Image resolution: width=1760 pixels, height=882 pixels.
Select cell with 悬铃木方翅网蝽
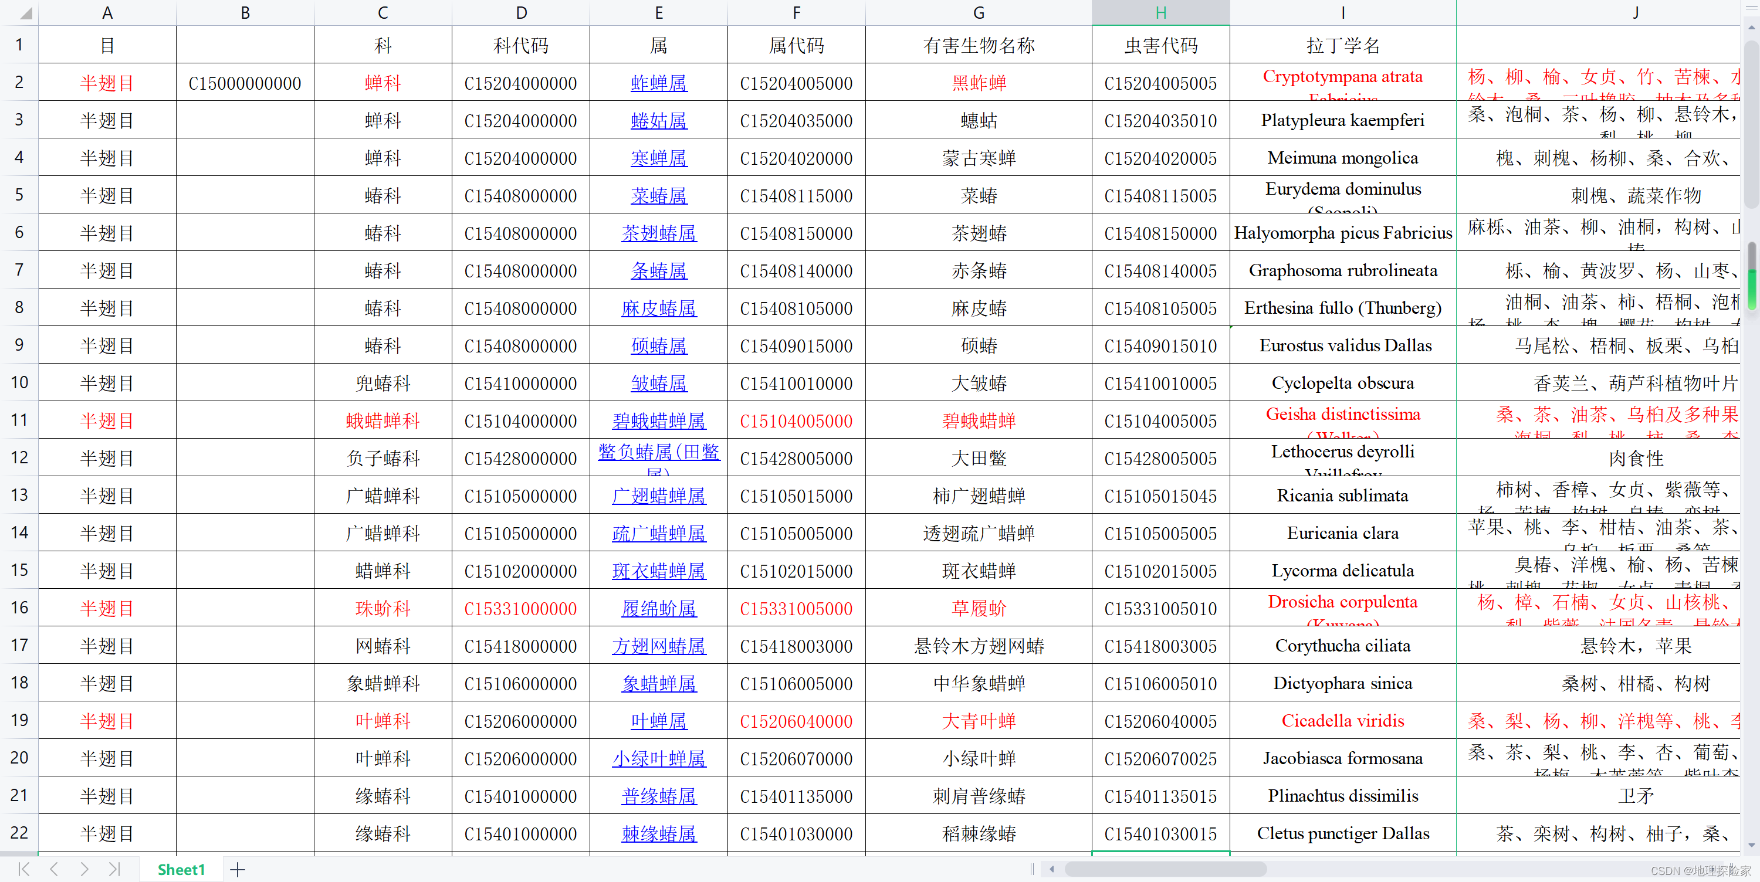(x=979, y=646)
